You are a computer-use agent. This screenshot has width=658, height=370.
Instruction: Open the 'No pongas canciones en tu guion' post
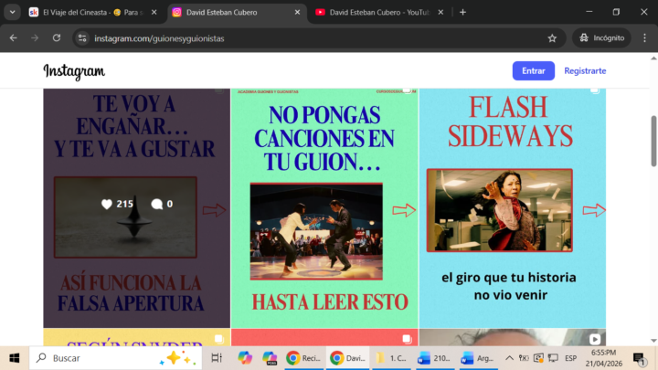(x=324, y=208)
